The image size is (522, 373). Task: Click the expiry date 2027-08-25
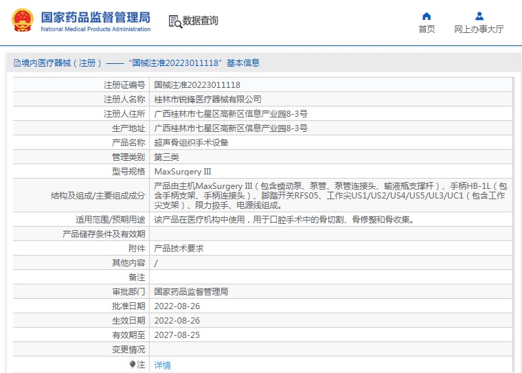click(x=177, y=335)
